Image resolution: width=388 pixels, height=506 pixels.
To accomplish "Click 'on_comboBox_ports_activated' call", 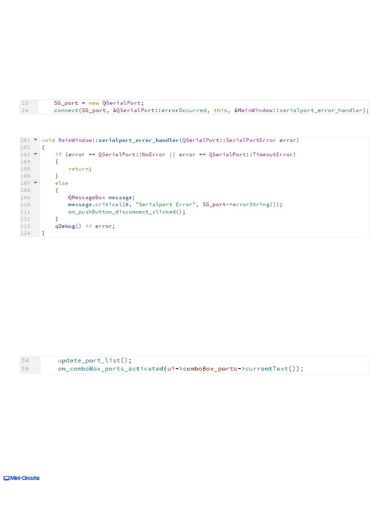I will [110, 369].
